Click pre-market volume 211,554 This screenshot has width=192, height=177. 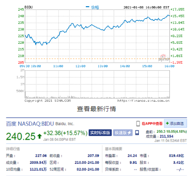pyautogui.click(x=166, y=136)
